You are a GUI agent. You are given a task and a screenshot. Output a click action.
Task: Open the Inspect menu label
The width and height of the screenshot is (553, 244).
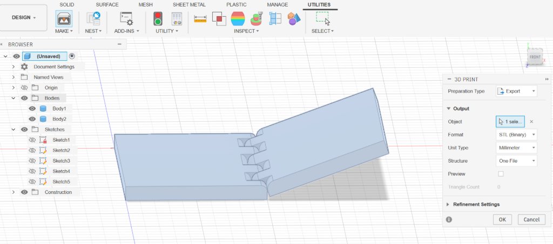click(246, 31)
